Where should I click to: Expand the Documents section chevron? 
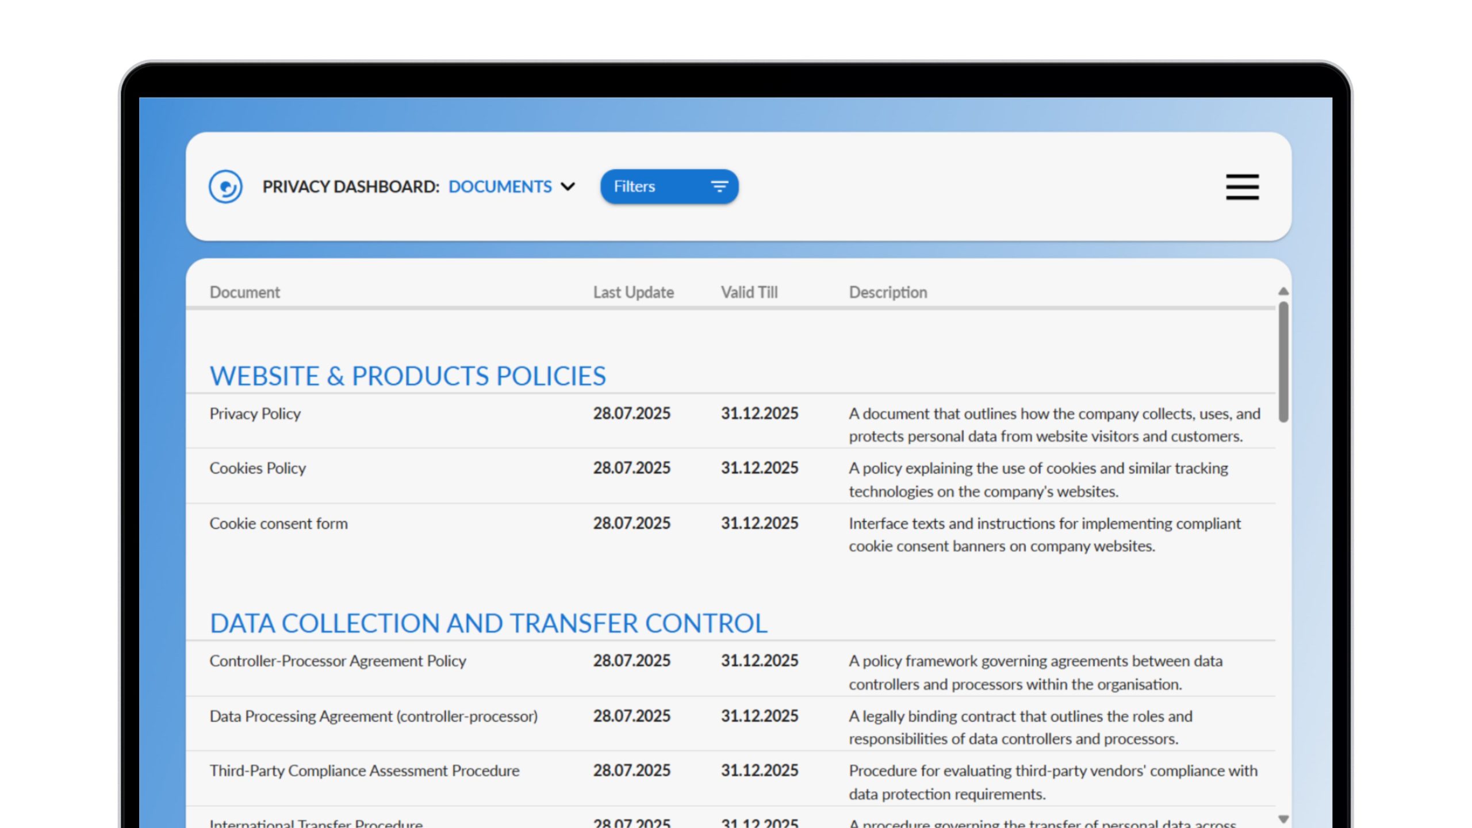568,186
